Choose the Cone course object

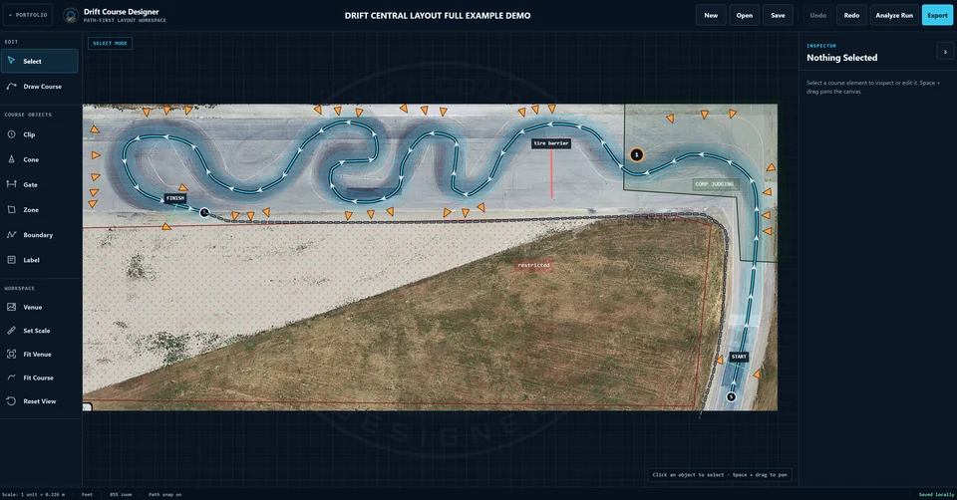(40, 159)
